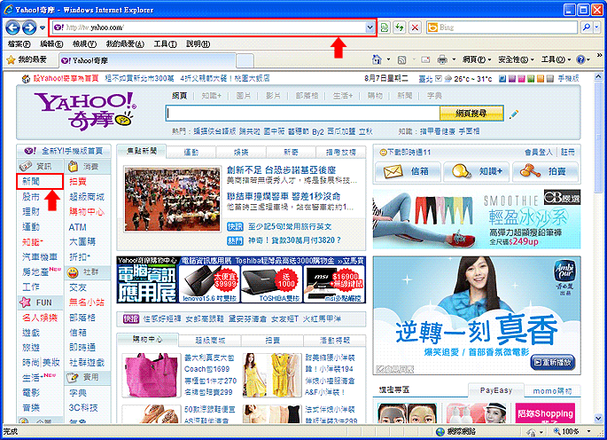Switch to the 超級商城 shopping tab

pyautogui.click(x=210, y=341)
